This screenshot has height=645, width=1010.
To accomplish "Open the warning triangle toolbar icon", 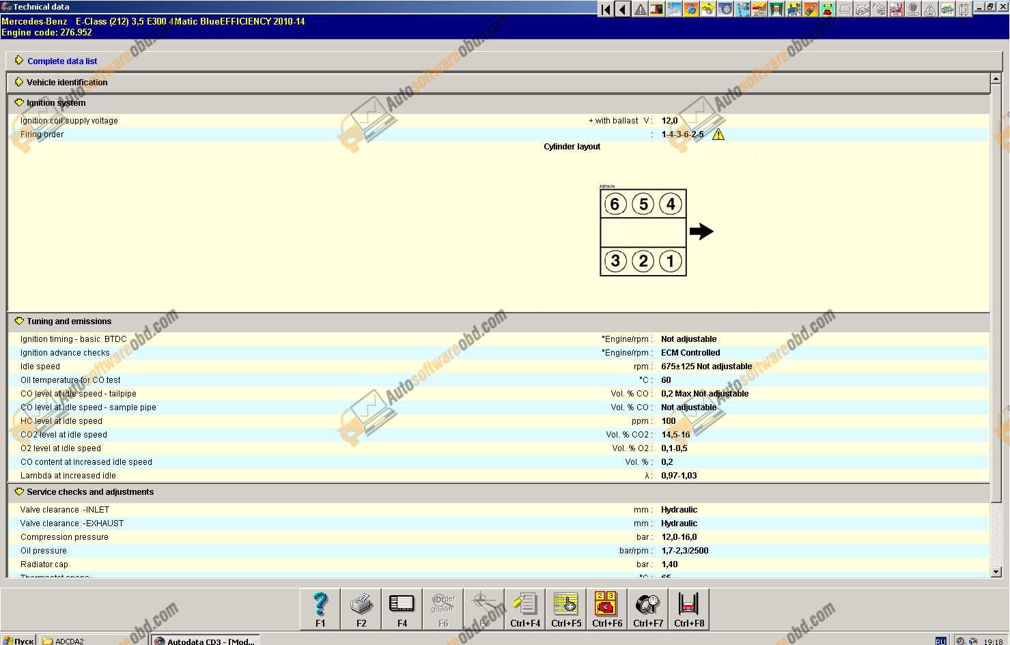I will (640, 9).
